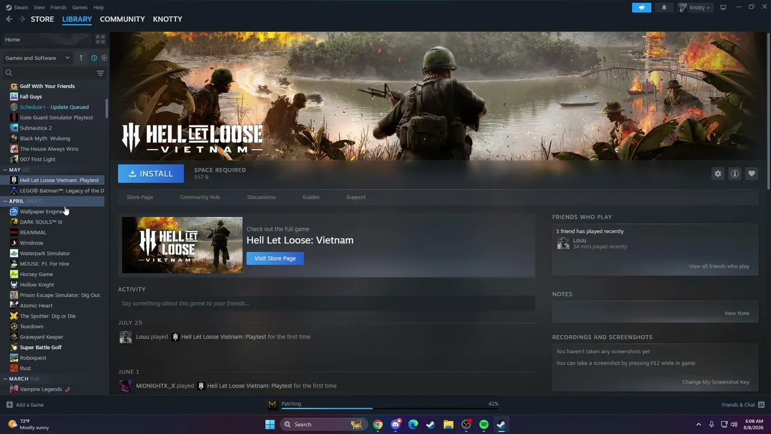Show hidden system tray icons chevron
771x434 pixels.
(x=699, y=424)
